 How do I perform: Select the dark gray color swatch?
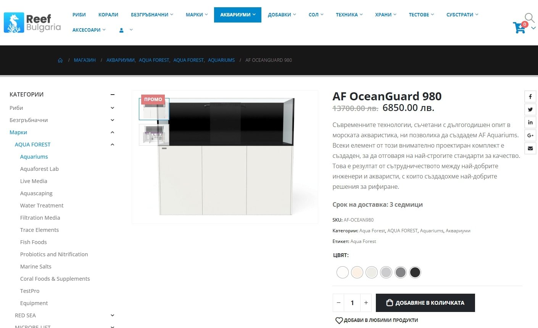pos(401,272)
